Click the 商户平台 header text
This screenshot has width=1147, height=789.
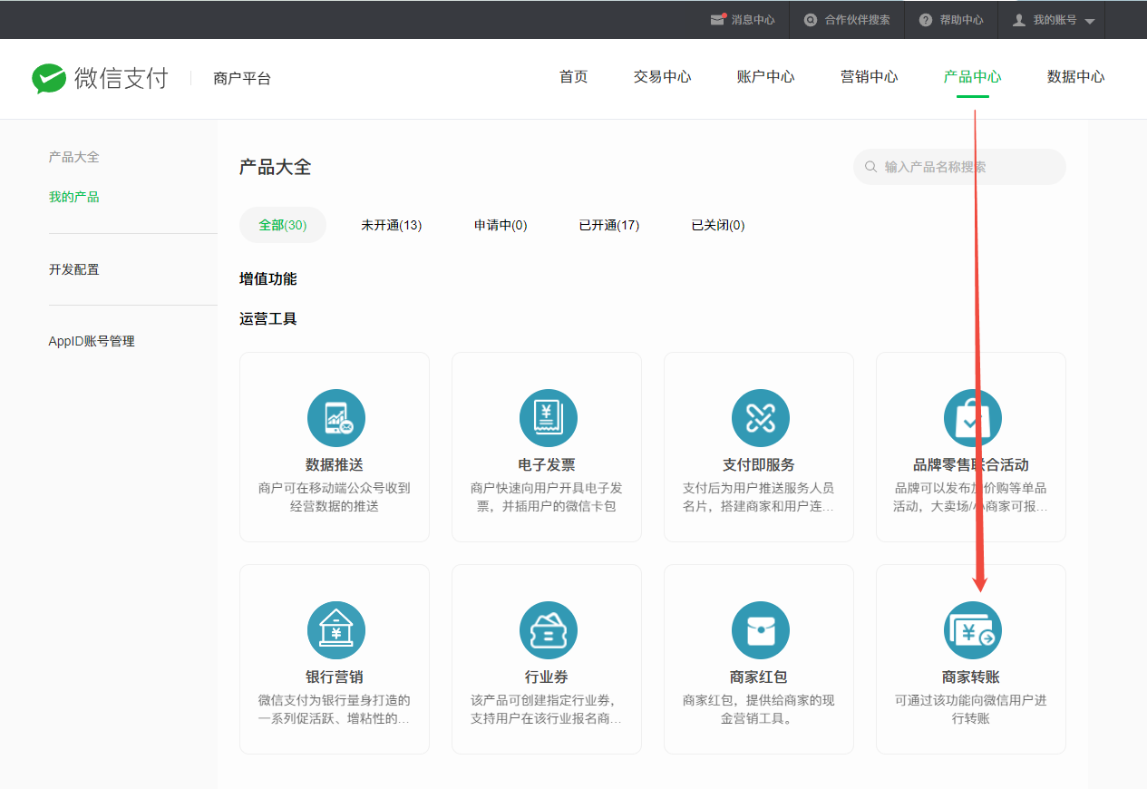[242, 79]
